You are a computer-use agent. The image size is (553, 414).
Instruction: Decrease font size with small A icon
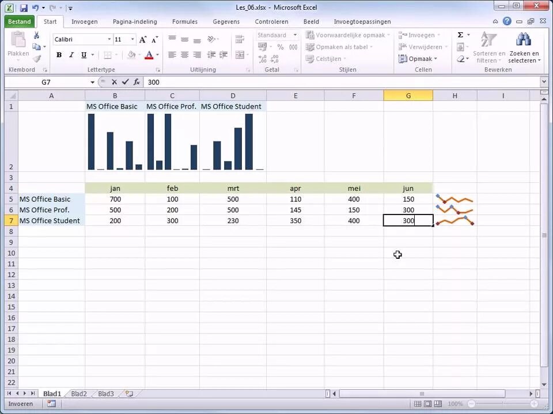pos(155,40)
